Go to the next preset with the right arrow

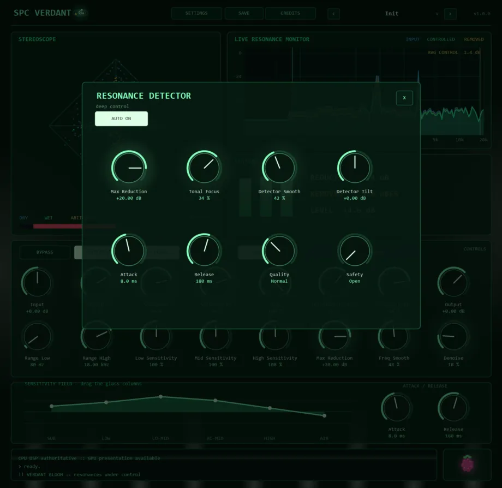(450, 14)
